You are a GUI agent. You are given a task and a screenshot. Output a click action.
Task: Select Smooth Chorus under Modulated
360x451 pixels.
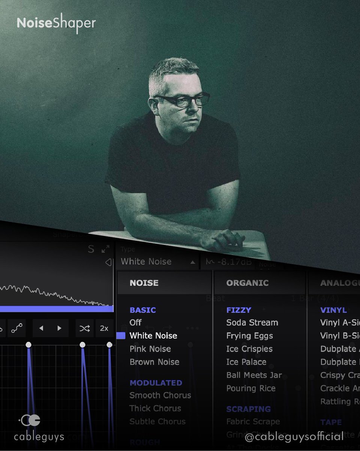coord(160,395)
